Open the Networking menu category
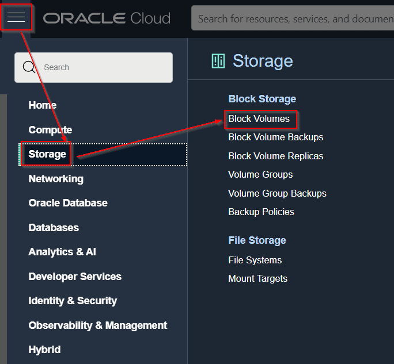Screen dimensions: 394x364 [56, 179]
